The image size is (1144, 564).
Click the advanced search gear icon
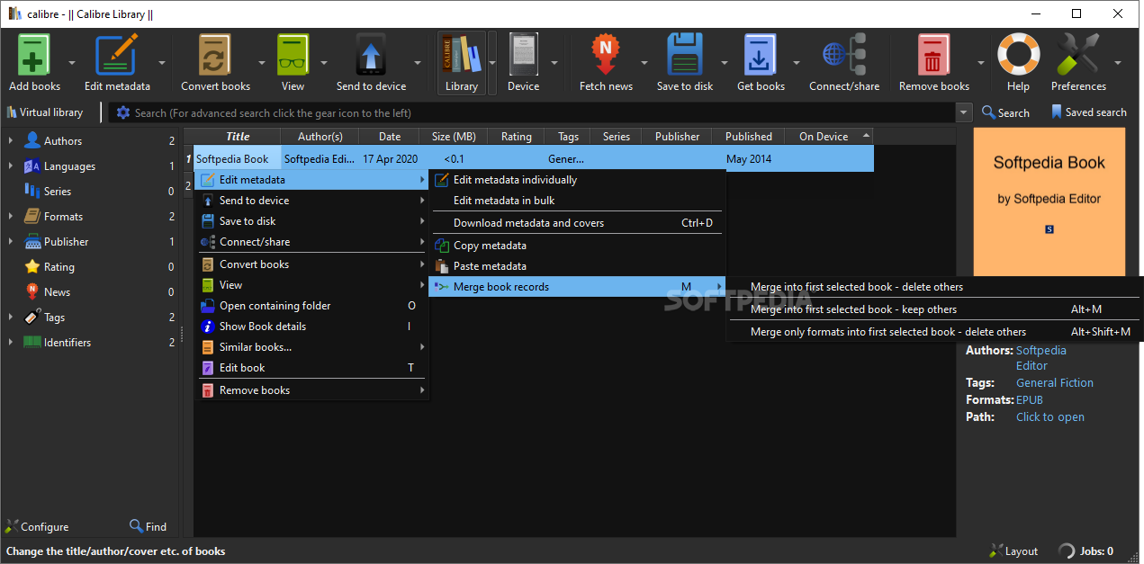pos(123,112)
